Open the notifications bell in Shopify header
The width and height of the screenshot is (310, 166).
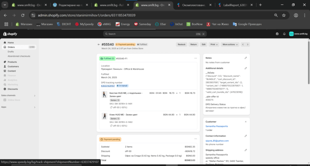pos(284,34)
